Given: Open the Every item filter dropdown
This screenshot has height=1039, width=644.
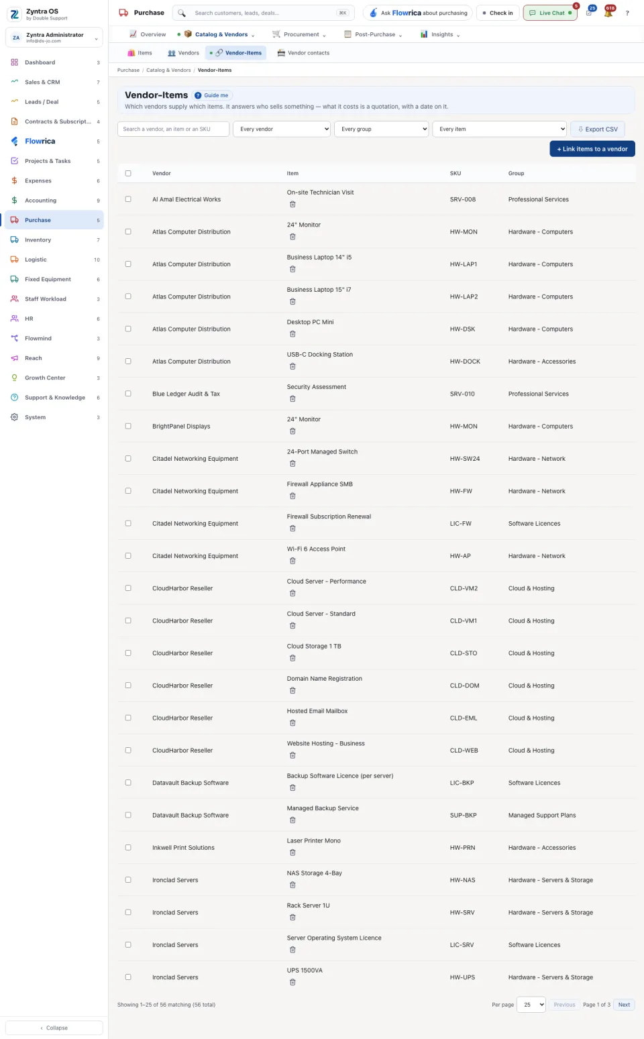Looking at the screenshot, I should coord(500,129).
